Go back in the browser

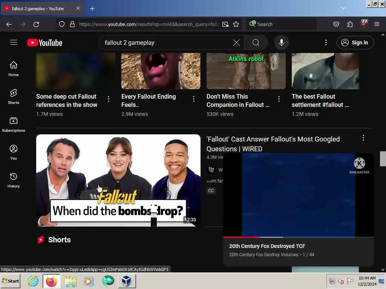[9, 24]
